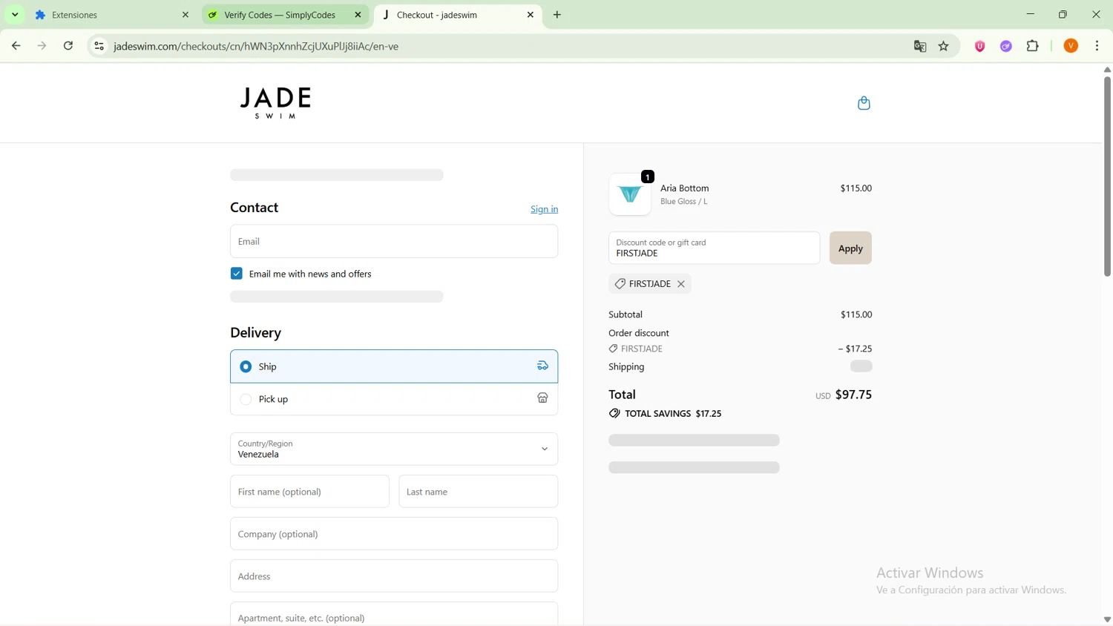Click the Aria Bottom product thumbnail
Viewport: 1113px width, 626px height.
click(630, 194)
